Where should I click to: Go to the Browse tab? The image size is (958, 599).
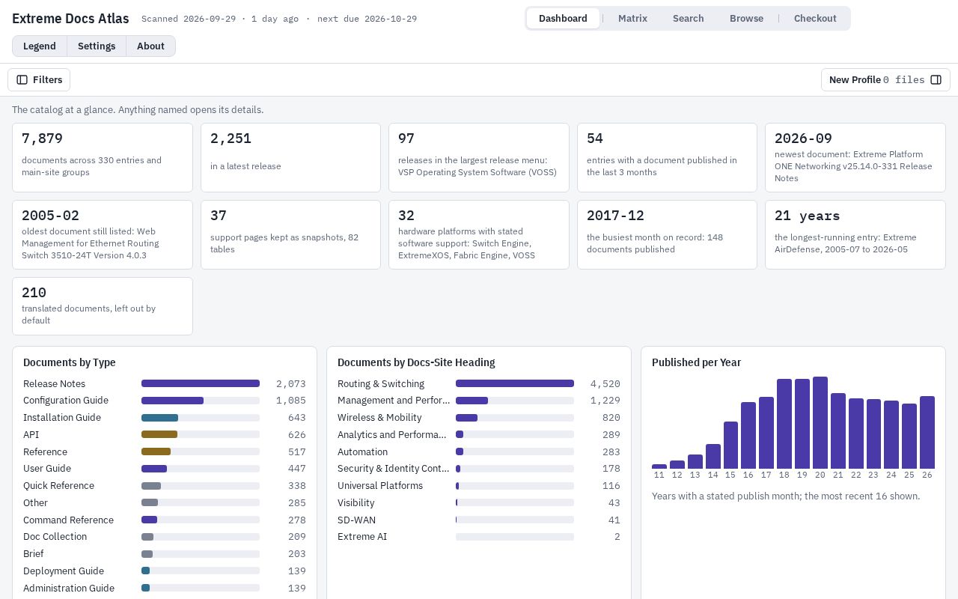pos(746,19)
